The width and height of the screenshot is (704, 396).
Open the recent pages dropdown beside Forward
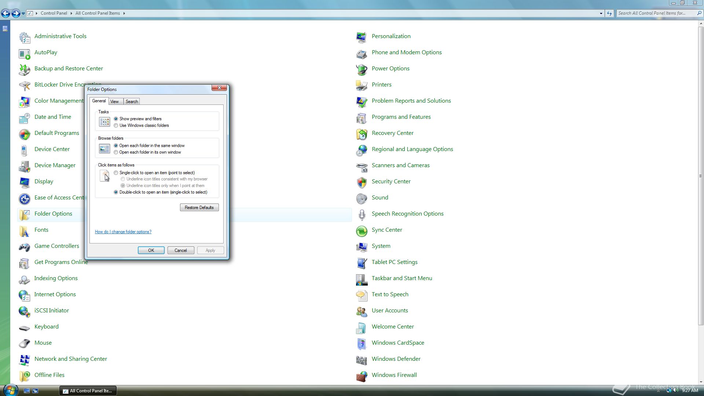tap(23, 14)
